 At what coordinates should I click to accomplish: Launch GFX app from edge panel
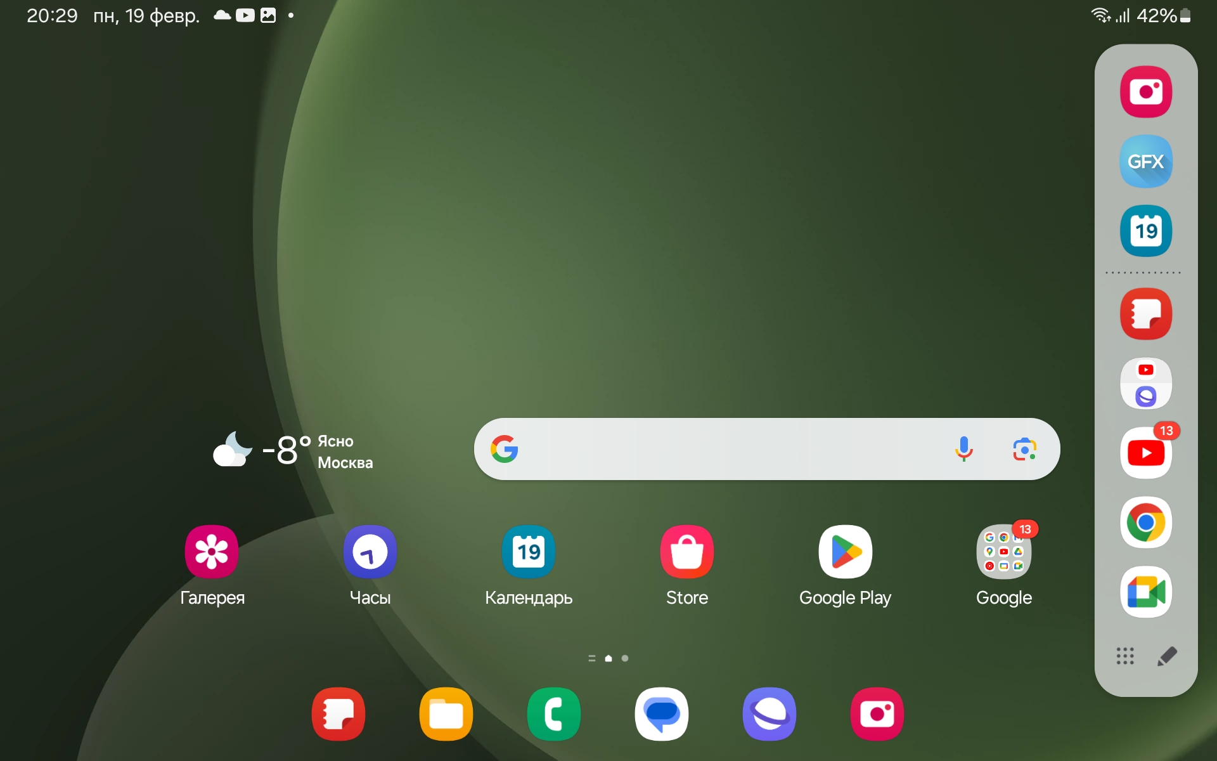pyautogui.click(x=1145, y=162)
